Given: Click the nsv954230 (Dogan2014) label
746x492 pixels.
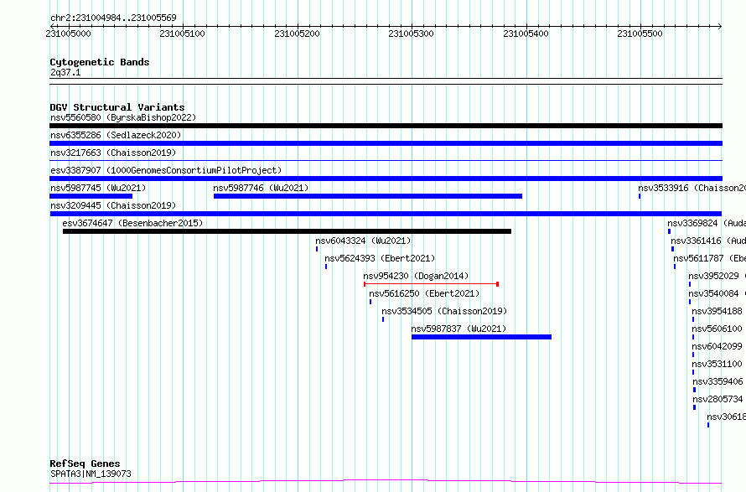Looking at the screenshot, I should (416, 276).
